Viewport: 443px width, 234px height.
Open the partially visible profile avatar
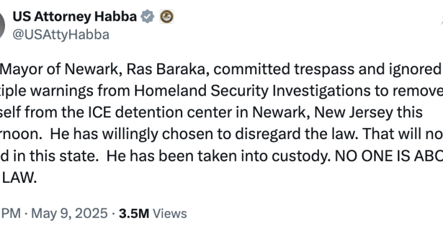click(x=2, y=26)
